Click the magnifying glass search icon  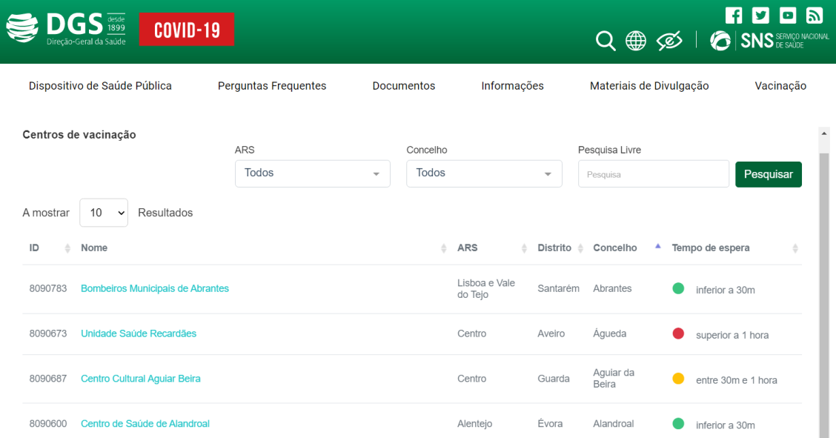pos(606,41)
